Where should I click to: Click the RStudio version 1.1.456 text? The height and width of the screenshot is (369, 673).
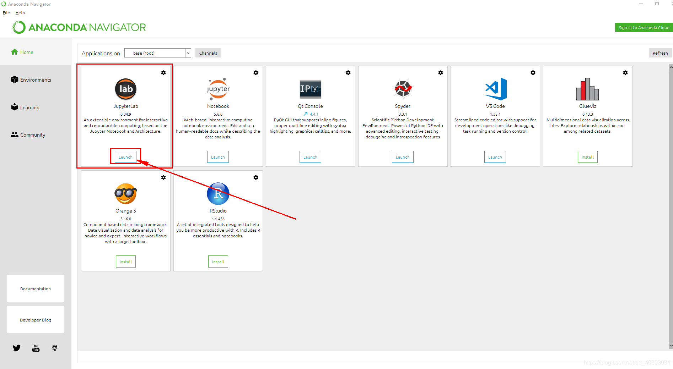[218, 219]
